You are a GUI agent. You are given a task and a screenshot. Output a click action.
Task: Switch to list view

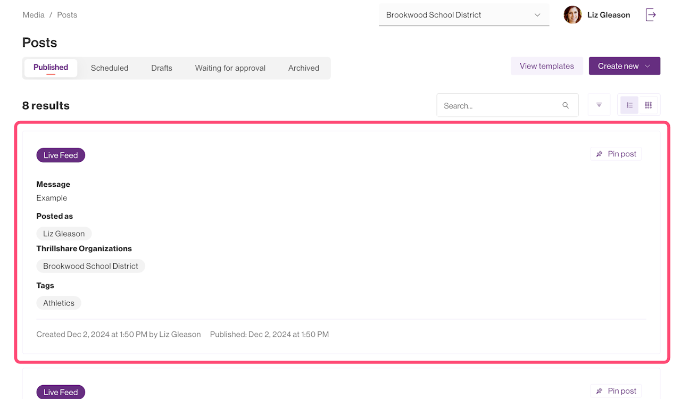pyautogui.click(x=629, y=105)
